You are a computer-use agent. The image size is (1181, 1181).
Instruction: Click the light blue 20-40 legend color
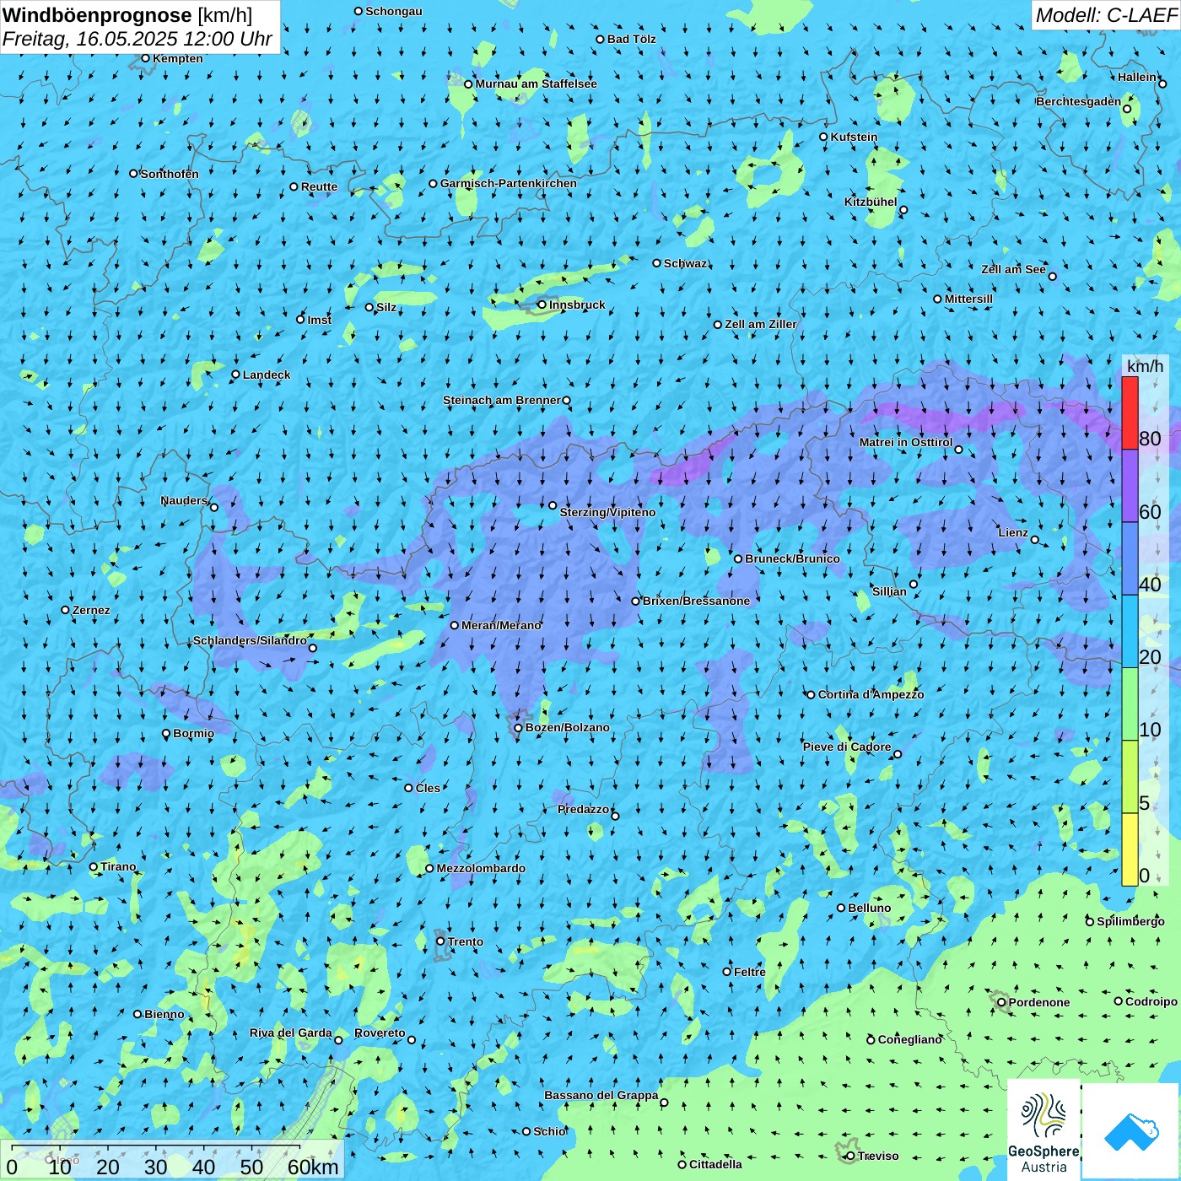tap(1130, 632)
